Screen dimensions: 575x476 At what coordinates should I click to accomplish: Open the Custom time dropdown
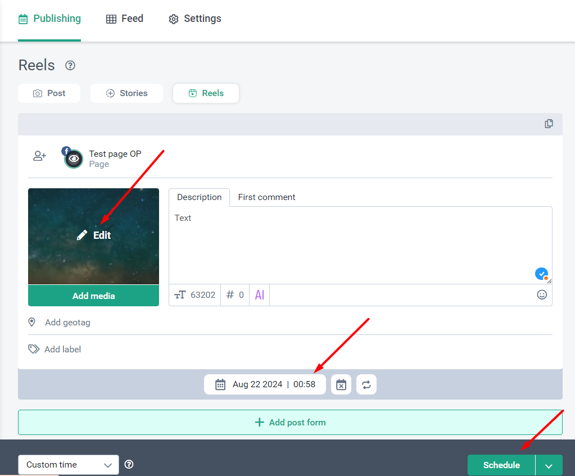pos(69,465)
